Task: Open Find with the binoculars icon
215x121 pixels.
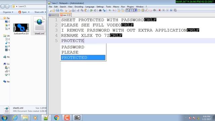Action: coord(100,10)
